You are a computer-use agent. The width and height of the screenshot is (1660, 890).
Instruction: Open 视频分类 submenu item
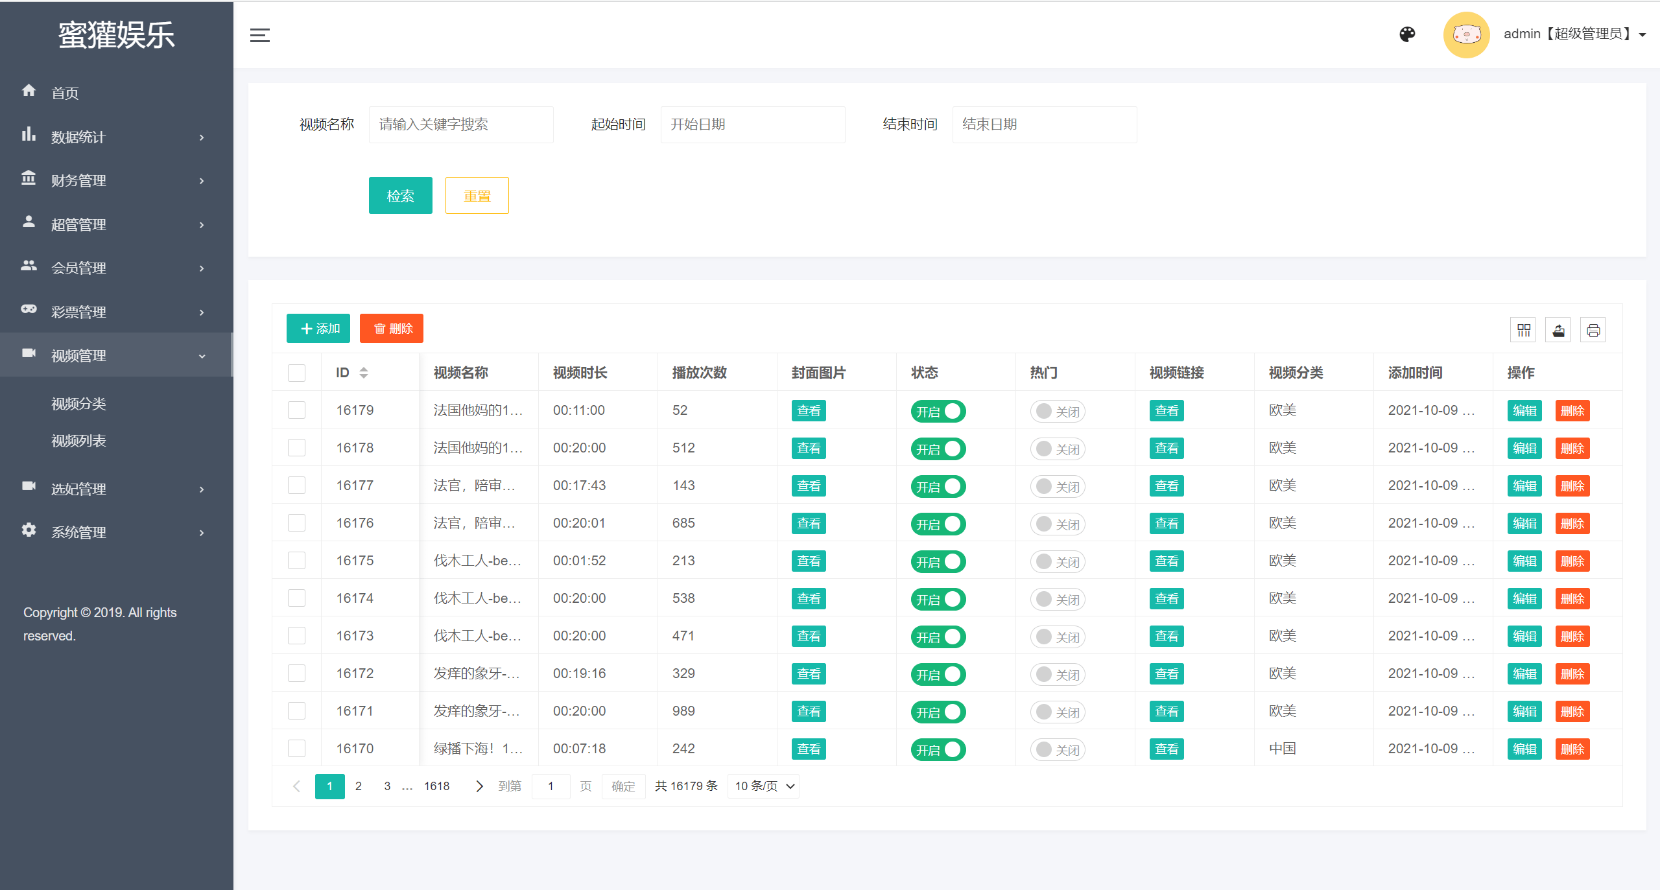(78, 404)
